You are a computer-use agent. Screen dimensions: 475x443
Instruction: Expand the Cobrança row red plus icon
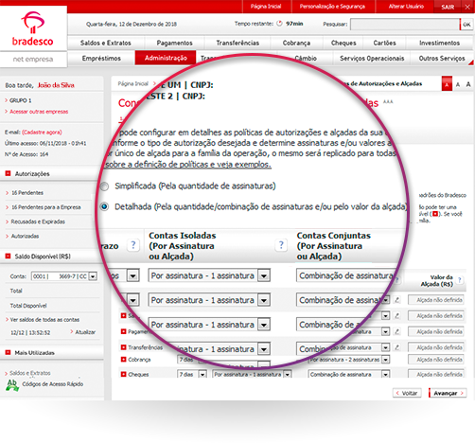[x=123, y=360]
